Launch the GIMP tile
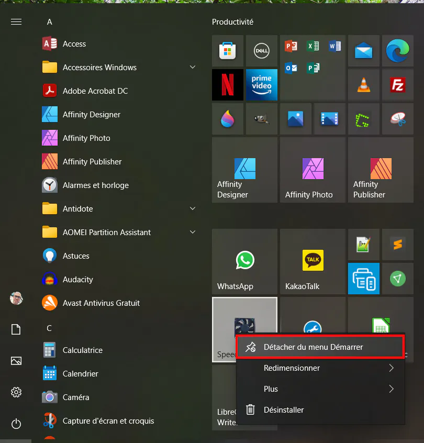Screen dimensions: 424x443 [x=262, y=119]
